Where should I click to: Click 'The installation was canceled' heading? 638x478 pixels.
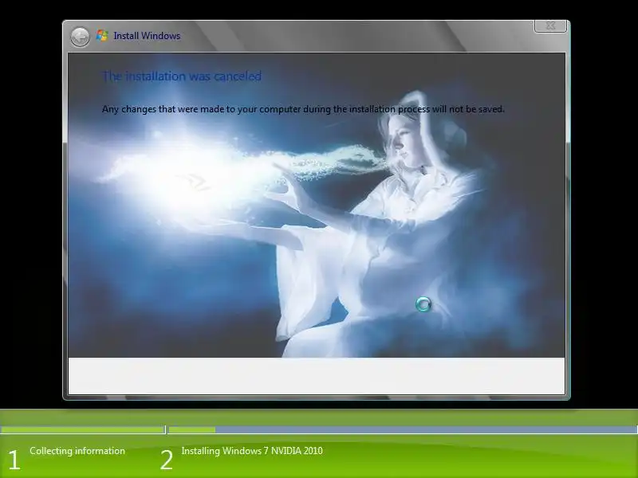182,76
